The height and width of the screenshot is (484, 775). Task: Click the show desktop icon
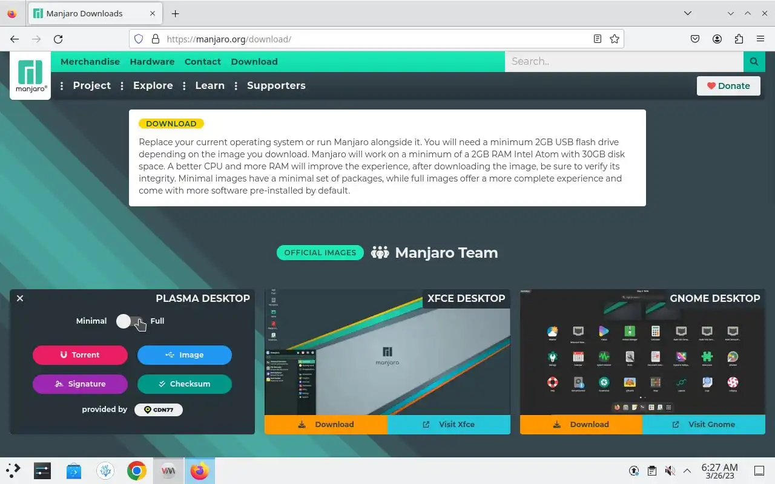click(x=759, y=471)
